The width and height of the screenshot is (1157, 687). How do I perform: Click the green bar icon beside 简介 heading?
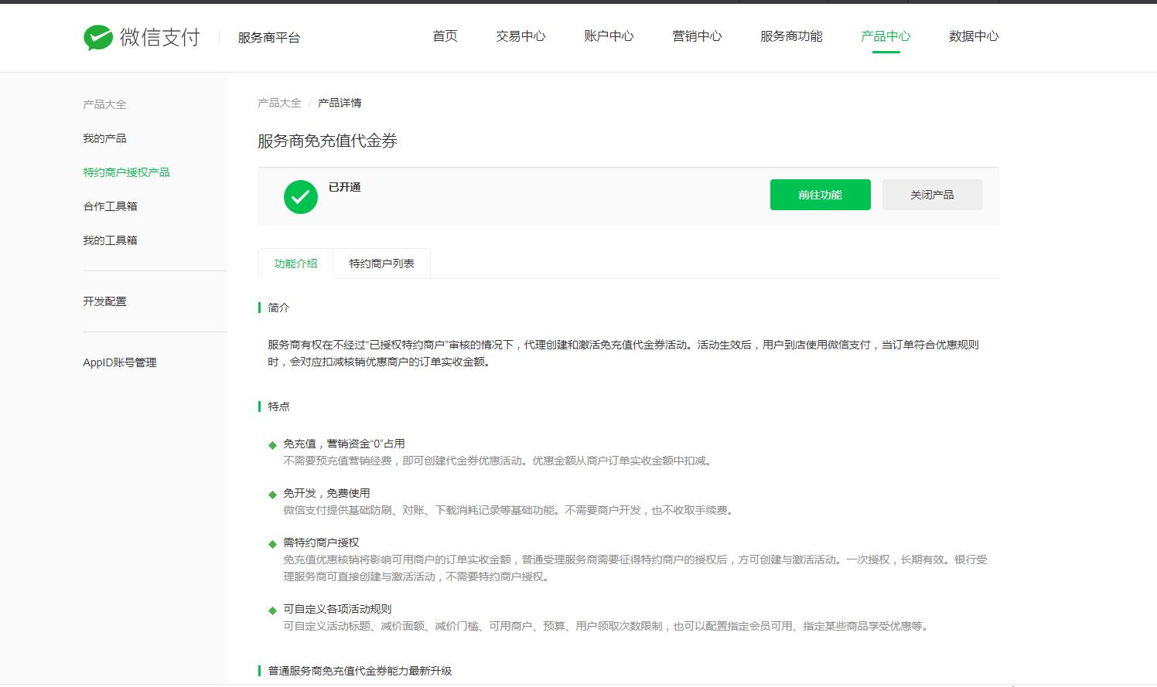click(x=260, y=308)
